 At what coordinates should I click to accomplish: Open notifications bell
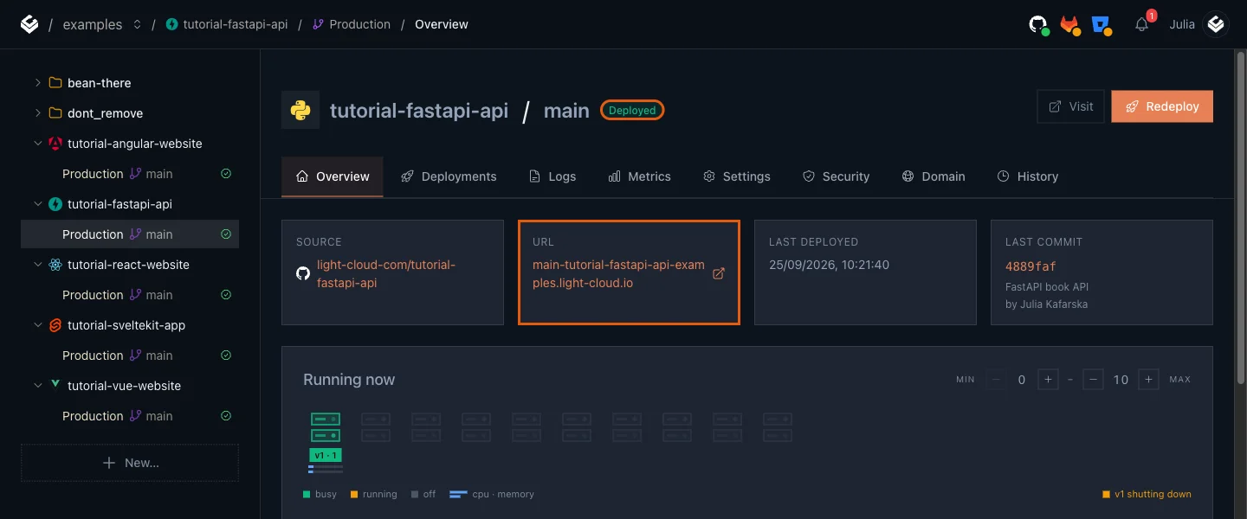pos(1142,24)
